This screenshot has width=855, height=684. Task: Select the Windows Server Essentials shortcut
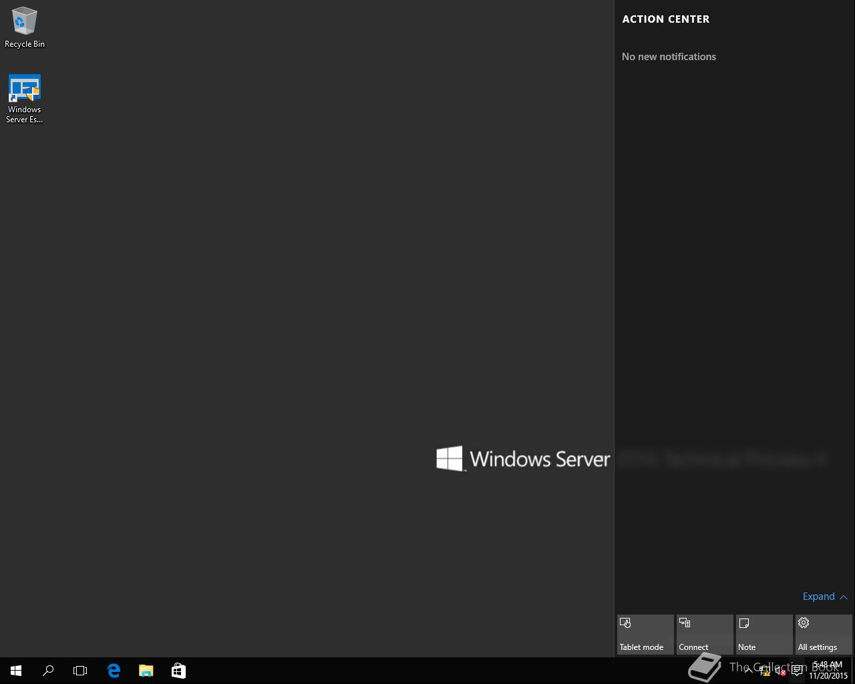click(x=25, y=99)
